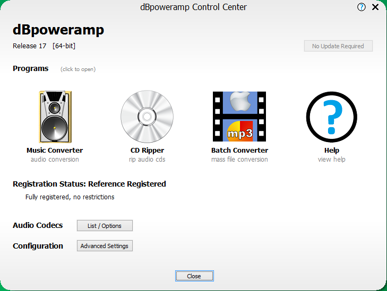Click the No Update Required button

tap(338, 46)
